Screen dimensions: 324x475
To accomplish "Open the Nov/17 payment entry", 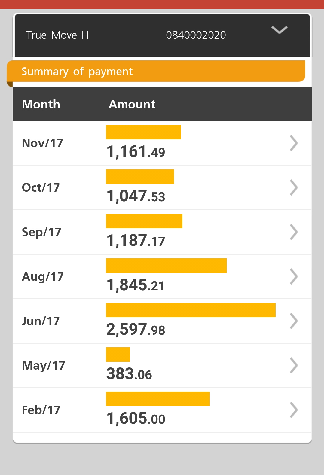I will (42, 143).
